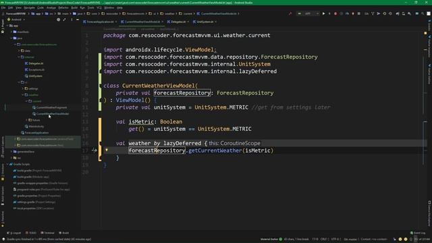Open the Android project view dropdown
The width and height of the screenshot is (432, 243).
(x=16, y=20)
